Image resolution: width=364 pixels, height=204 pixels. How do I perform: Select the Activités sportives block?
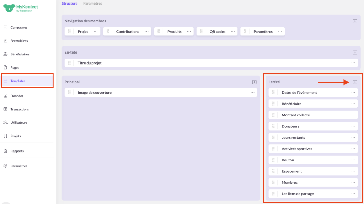[297, 149]
